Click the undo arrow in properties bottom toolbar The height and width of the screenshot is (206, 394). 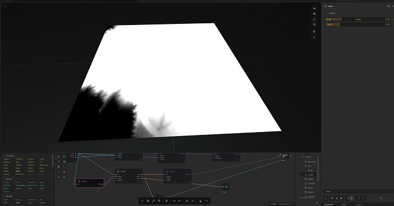pos(381,198)
